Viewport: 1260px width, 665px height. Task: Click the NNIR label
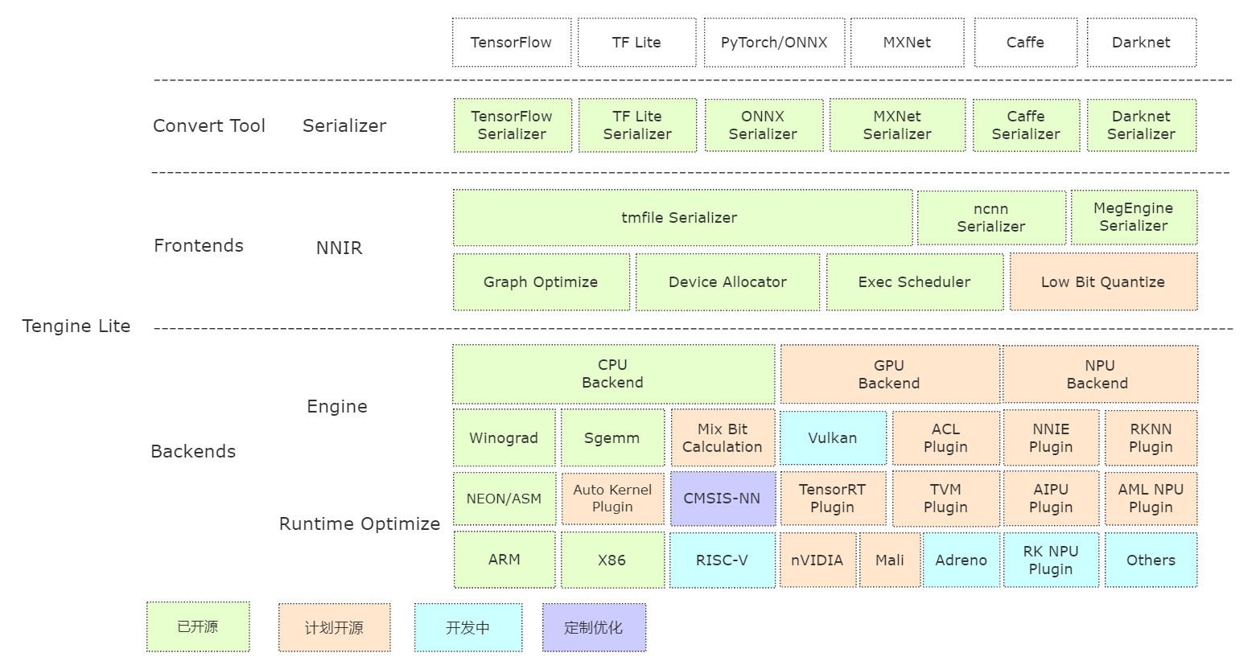pyautogui.click(x=340, y=248)
